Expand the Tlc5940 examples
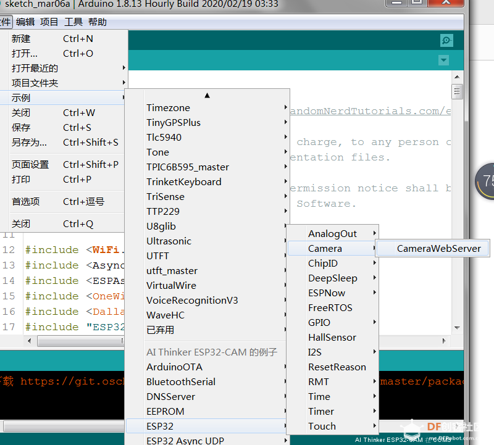 click(207, 137)
